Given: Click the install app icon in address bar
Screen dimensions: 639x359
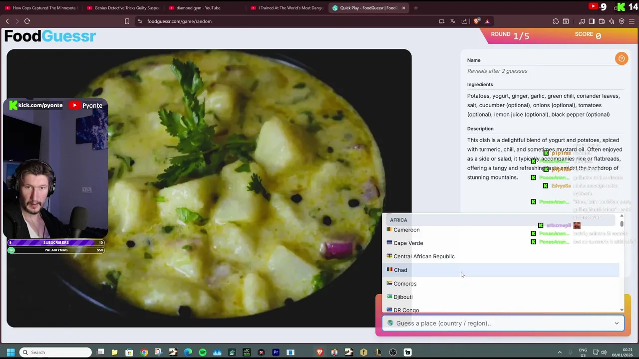Looking at the screenshot, I should [x=441, y=21].
